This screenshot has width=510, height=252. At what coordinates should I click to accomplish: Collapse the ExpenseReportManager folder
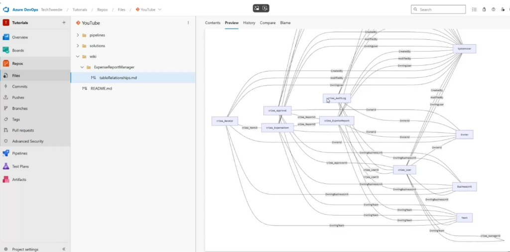82,67
